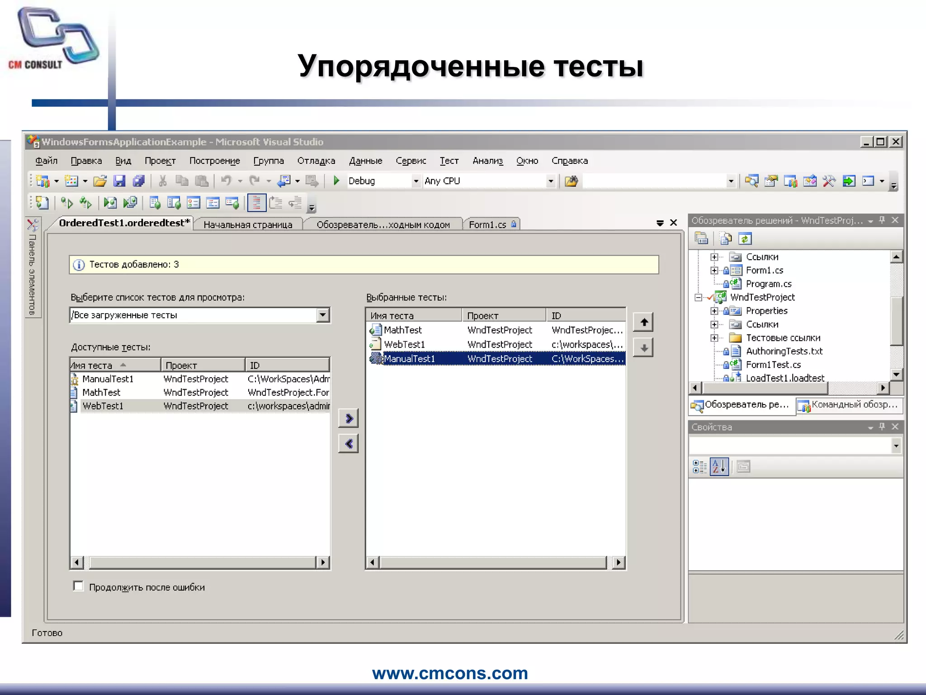Click the Paste clipboard icon

[202, 181]
